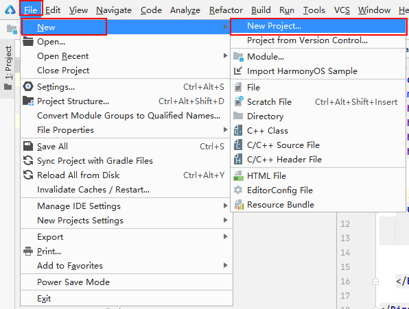Open the Build menu
The height and width of the screenshot is (309, 409).
click(261, 10)
